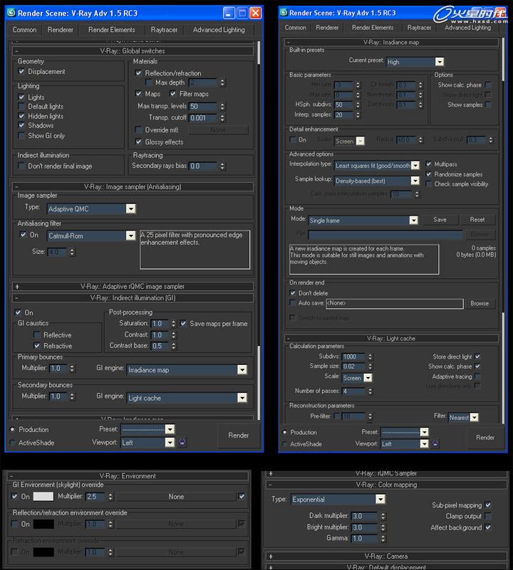
Task: Toggle Reflection/refraction checkbox
Action: coord(138,73)
